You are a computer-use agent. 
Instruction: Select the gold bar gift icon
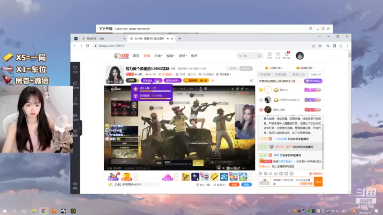click(214, 177)
